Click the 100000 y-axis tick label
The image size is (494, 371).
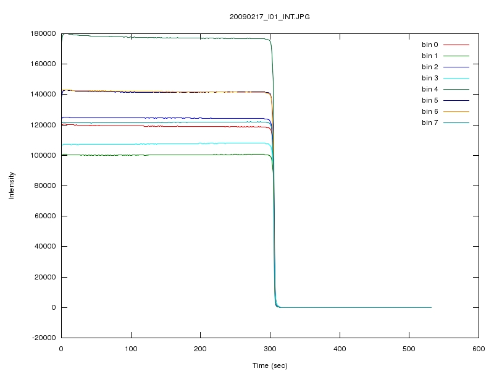(43, 155)
